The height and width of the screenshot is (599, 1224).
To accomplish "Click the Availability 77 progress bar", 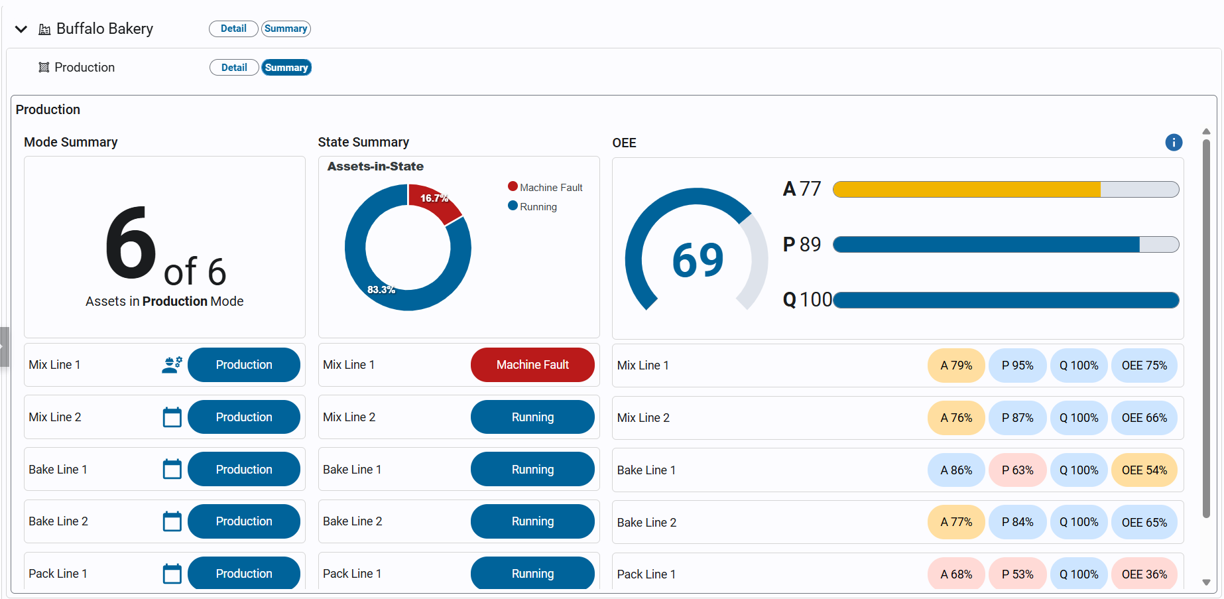I will tap(1005, 190).
